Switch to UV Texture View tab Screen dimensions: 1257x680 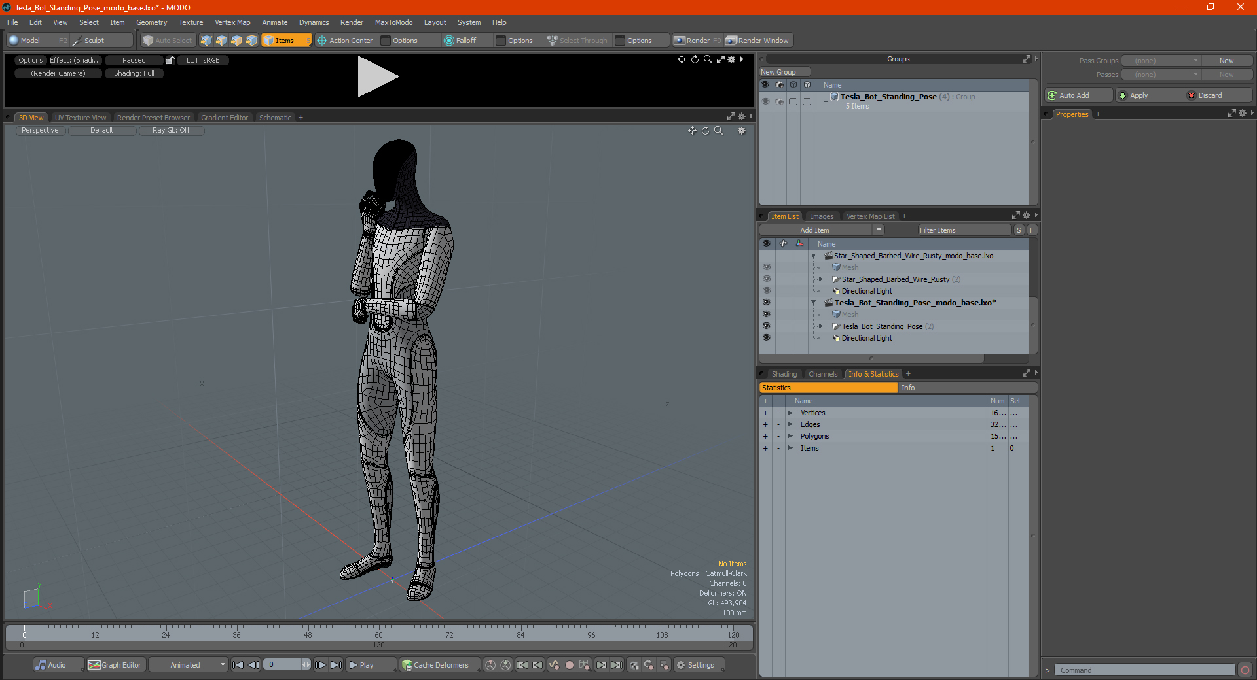81,118
